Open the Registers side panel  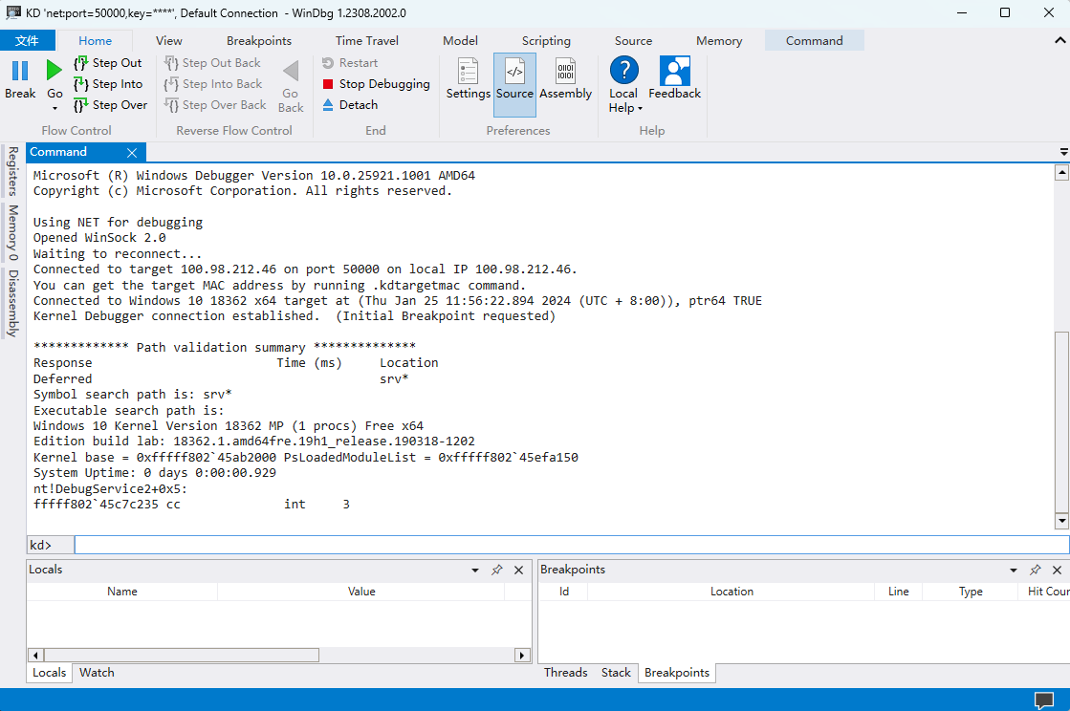[x=13, y=171]
